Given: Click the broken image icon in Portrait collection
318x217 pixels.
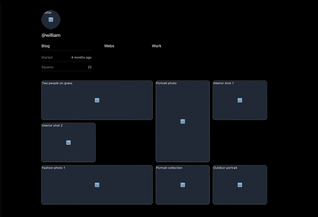Looking at the screenshot, I should (183, 185).
